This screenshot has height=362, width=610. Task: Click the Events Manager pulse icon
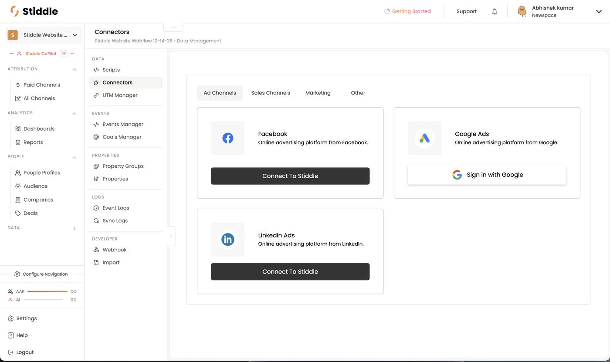[x=96, y=124]
